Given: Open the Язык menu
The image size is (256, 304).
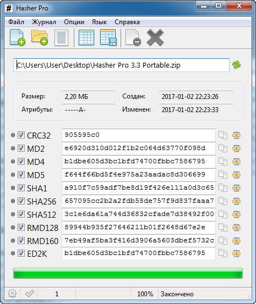Looking at the screenshot, I should tap(99, 22).
